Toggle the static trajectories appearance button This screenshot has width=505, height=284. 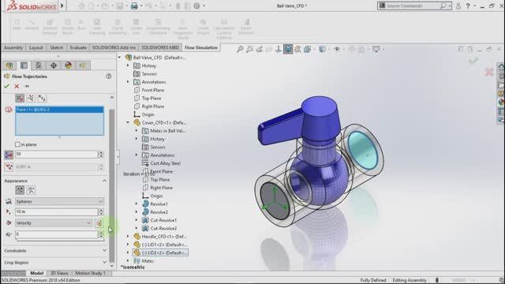click(20, 190)
